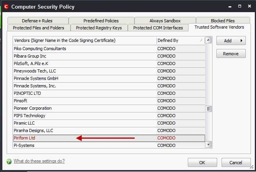Switch to the Blocked Files tab
This screenshot has width=256, height=172.
point(223,21)
